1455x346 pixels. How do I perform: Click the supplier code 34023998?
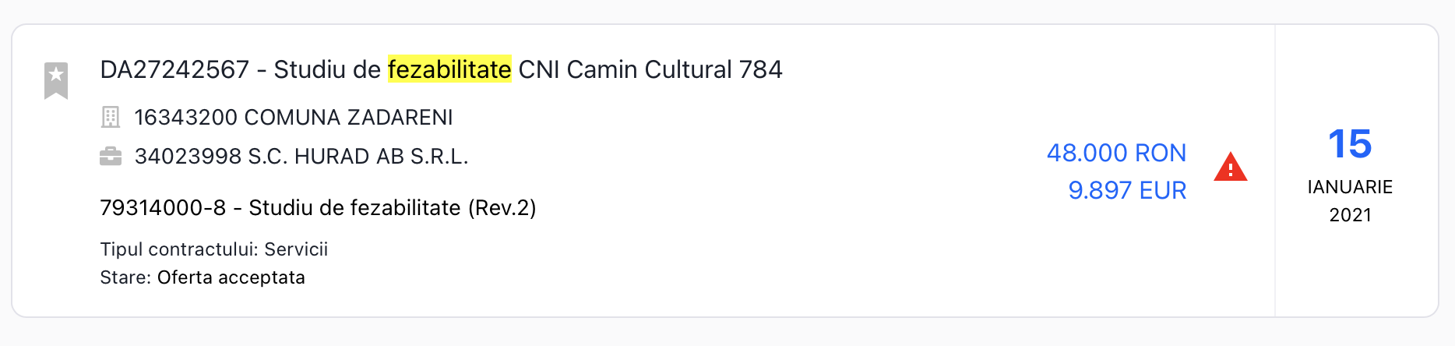188,157
